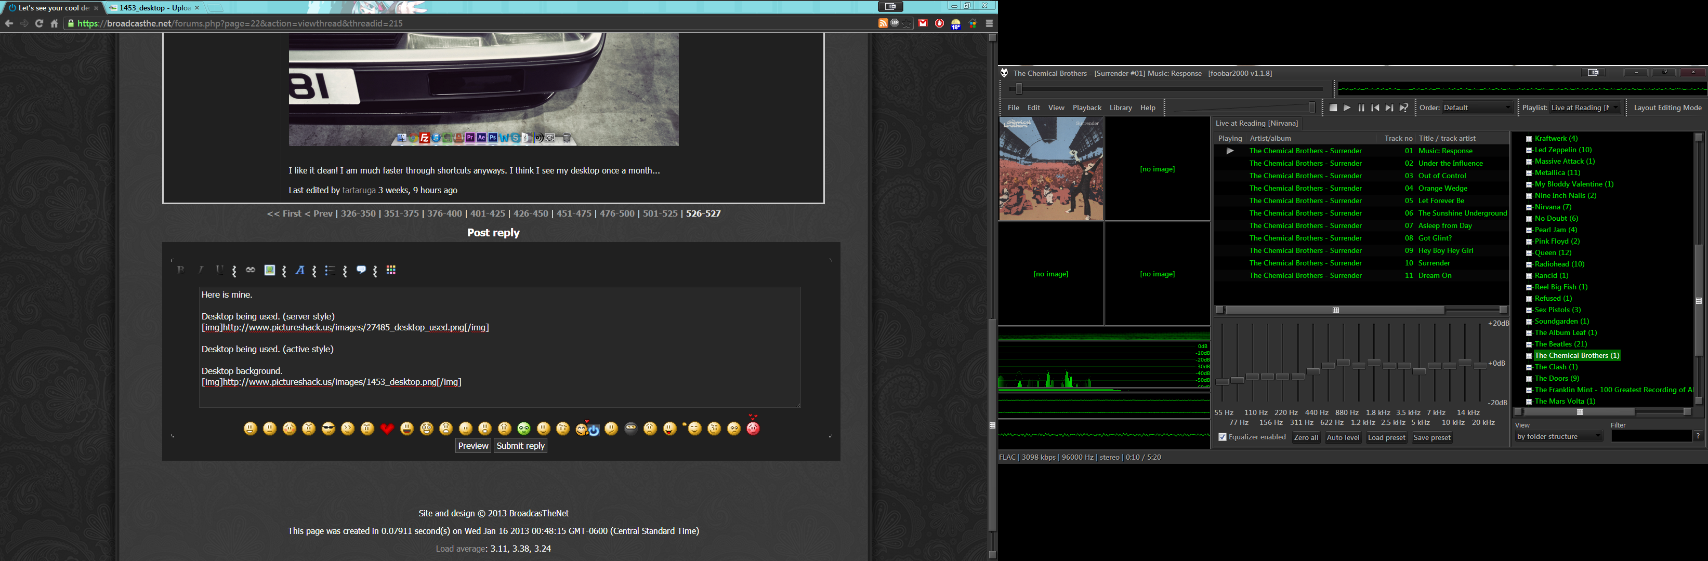Image resolution: width=1708 pixels, height=561 pixels.
Task: Open the File menu in foobar2000
Action: pyautogui.click(x=1013, y=108)
